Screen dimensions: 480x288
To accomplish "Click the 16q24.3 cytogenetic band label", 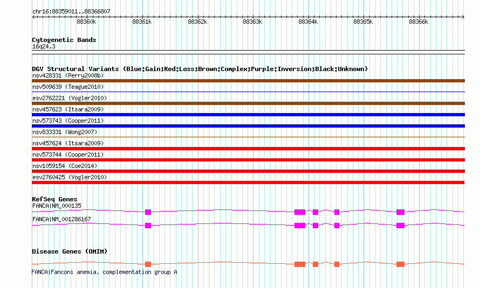I will point(44,46).
